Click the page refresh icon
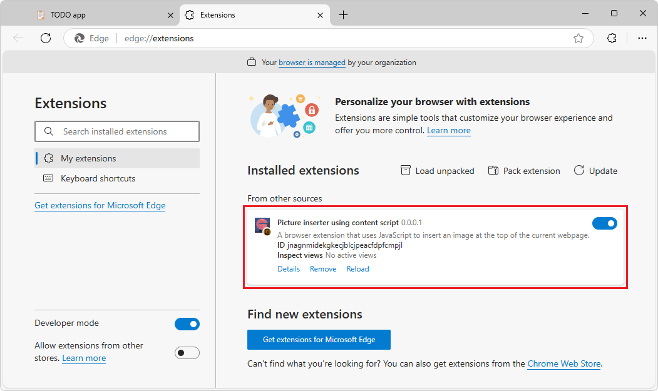 [45, 38]
